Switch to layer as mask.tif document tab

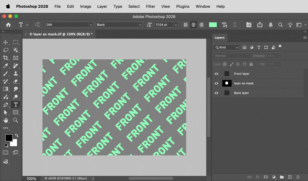coord(61,34)
